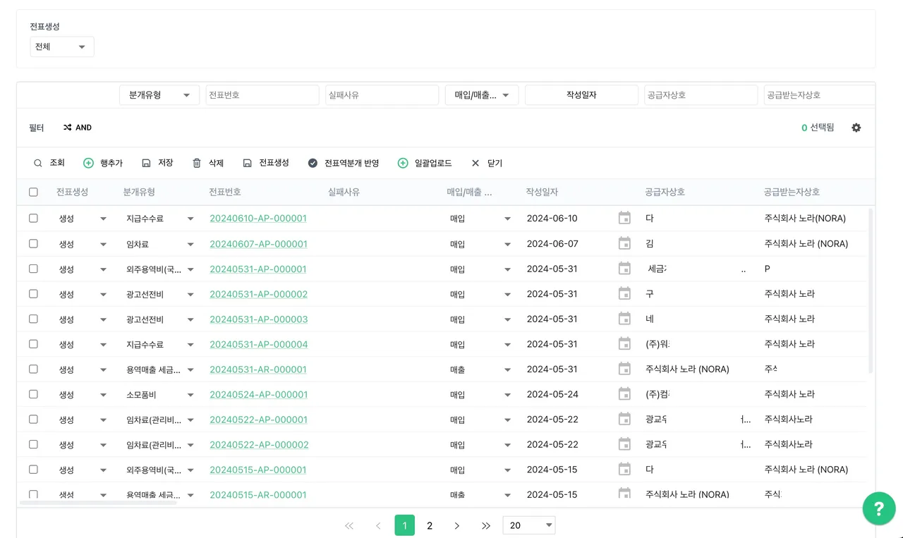903x538 pixels.
Task: Click the 닫기 X icon
Action: [x=475, y=163]
